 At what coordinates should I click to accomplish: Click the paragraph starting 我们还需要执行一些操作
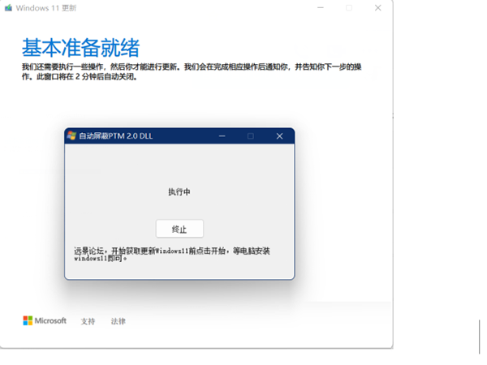(192, 71)
